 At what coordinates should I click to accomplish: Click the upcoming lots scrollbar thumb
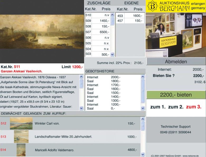pyautogui.click(x=143, y=126)
